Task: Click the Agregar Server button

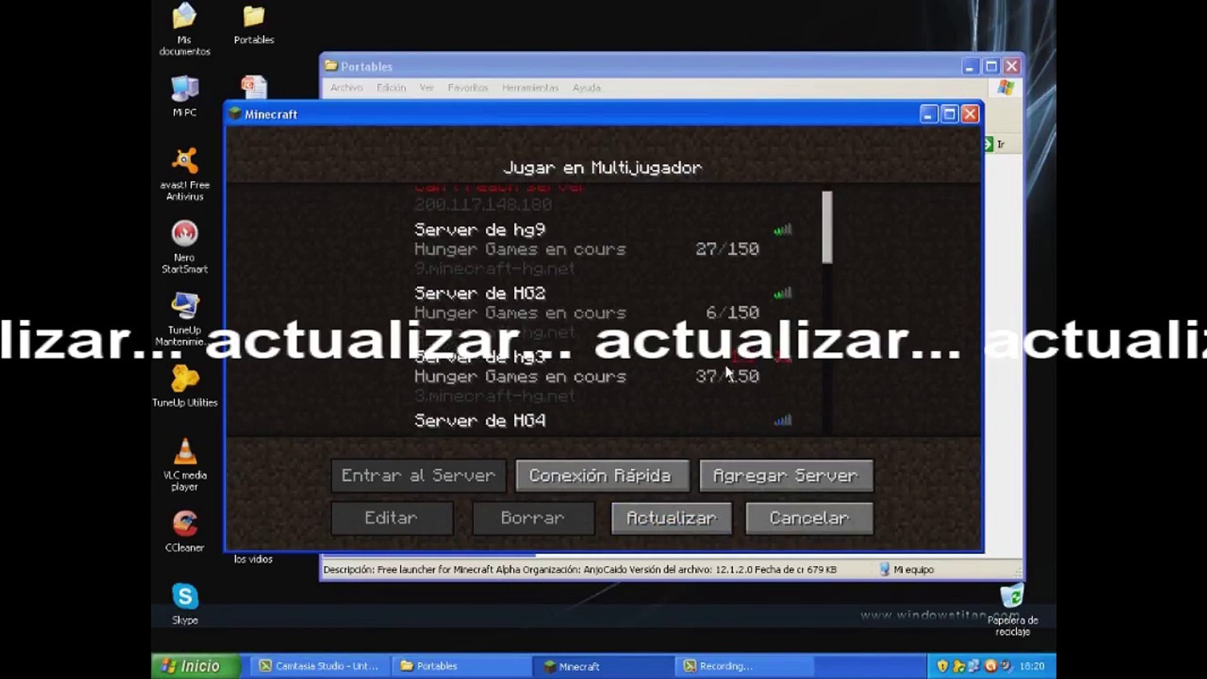Action: pos(786,476)
